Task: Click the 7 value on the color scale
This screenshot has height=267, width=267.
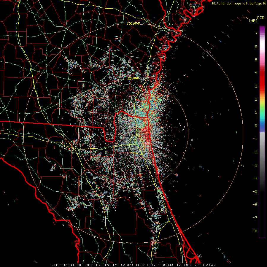Action: tap(256, 33)
